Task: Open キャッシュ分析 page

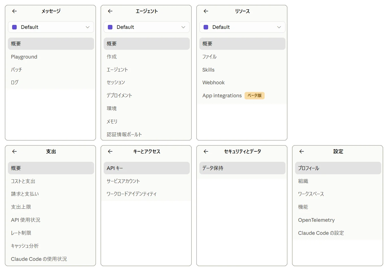Action: (x=51, y=246)
